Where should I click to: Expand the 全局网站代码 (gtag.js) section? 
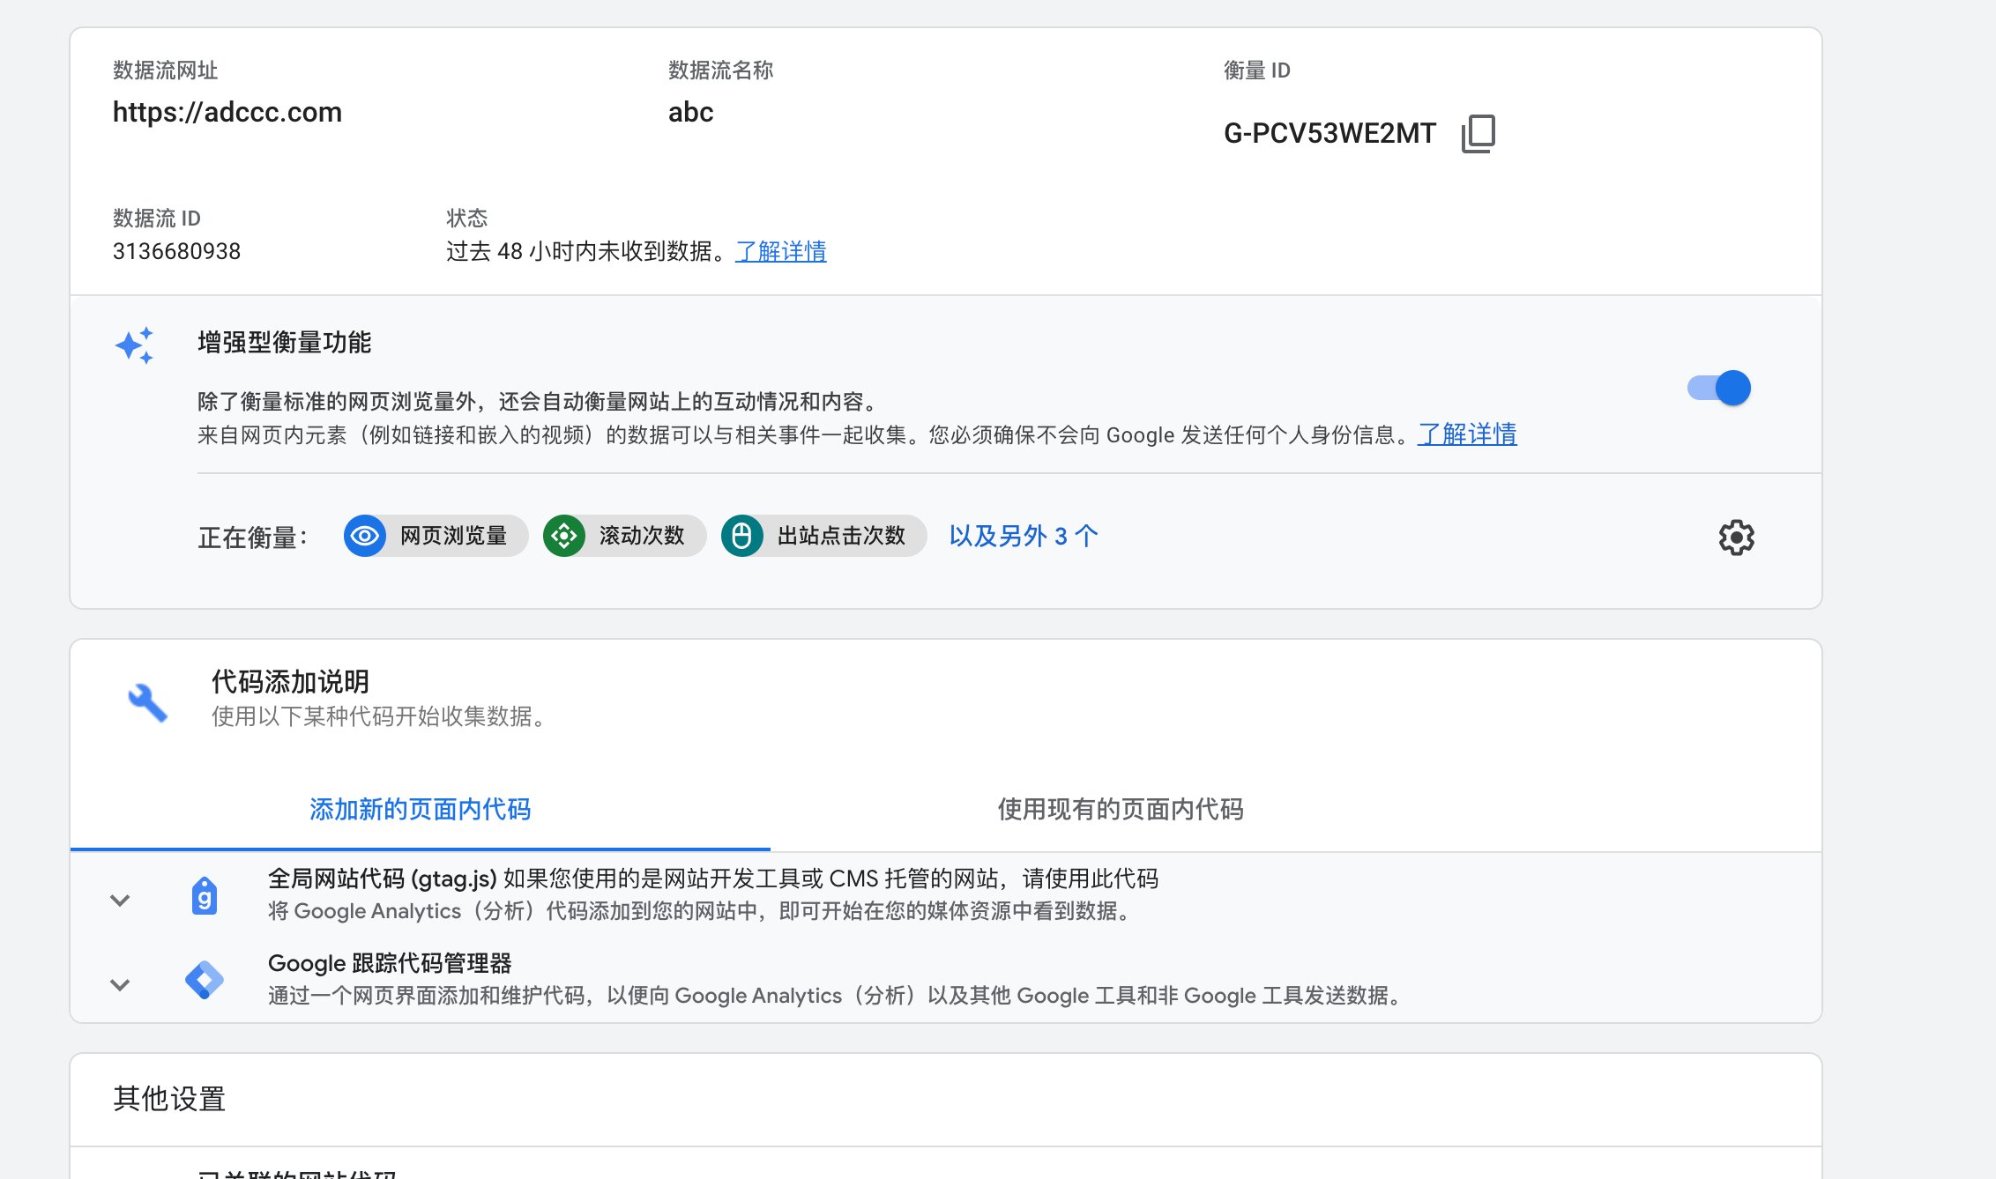pos(120,900)
